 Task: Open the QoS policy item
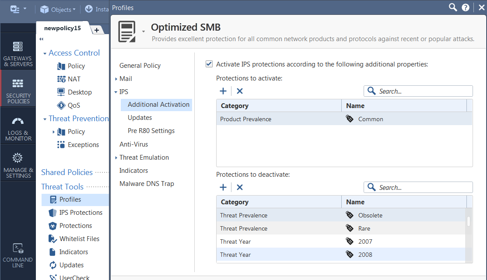pyautogui.click(x=68, y=105)
